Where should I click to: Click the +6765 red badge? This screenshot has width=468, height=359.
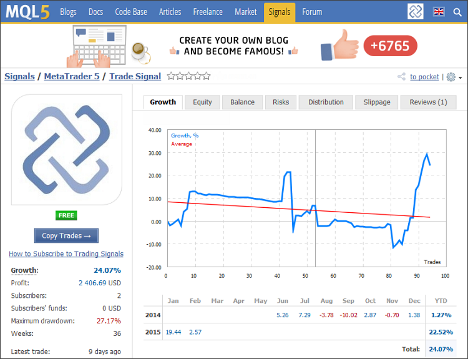click(390, 46)
